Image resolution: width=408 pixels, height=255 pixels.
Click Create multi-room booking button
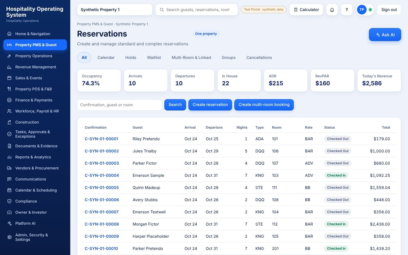(264, 105)
